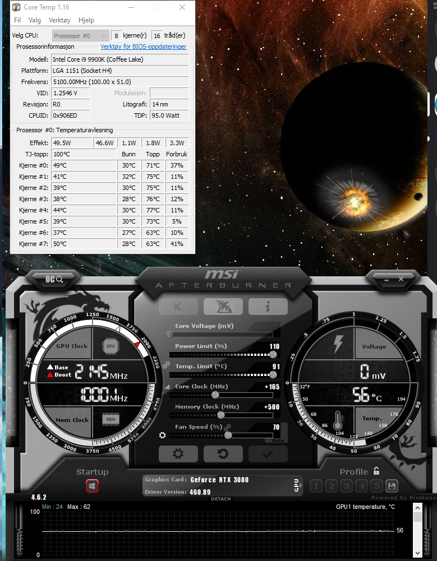
Task: Click the GPU1 temperature graph label
Action: pos(365,507)
